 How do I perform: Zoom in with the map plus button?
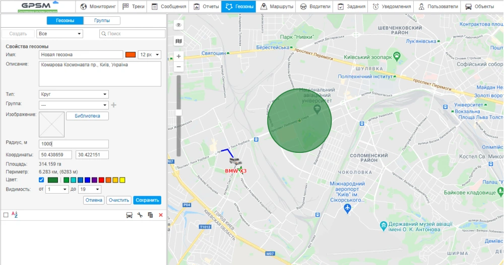click(x=178, y=56)
